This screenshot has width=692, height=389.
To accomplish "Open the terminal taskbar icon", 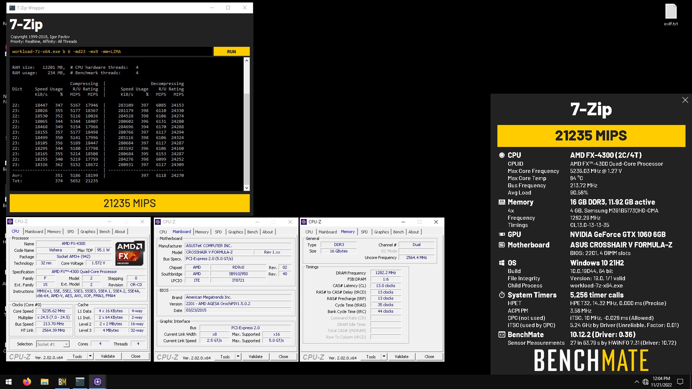I will click(80, 382).
